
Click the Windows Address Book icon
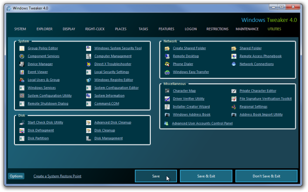coord(167,115)
